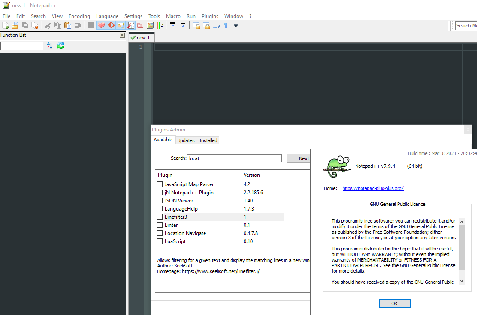Screen dimensions: 477x315
Task: Reload the Function List
Action: [x=61, y=45]
